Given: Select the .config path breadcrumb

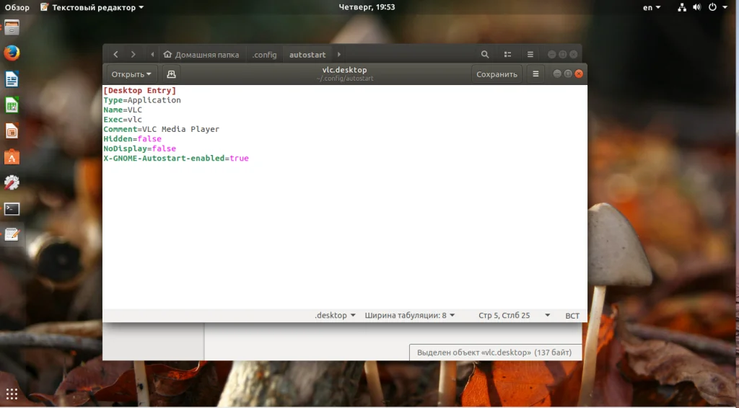Looking at the screenshot, I should tap(264, 55).
